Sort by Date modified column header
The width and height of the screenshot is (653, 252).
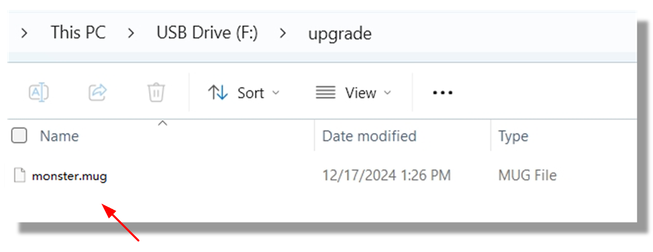[369, 136]
